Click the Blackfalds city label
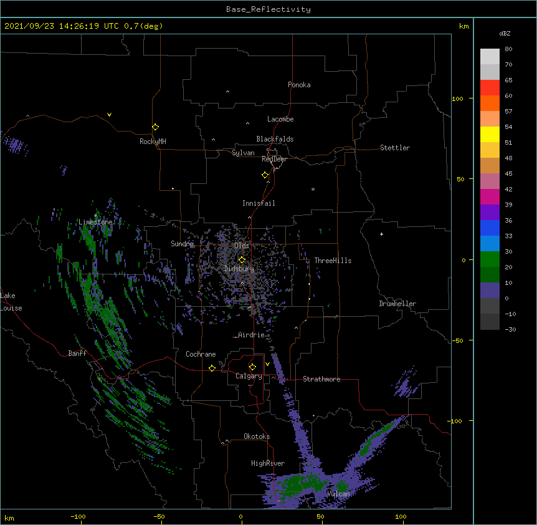This screenshot has height=525, width=537. coord(275,139)
